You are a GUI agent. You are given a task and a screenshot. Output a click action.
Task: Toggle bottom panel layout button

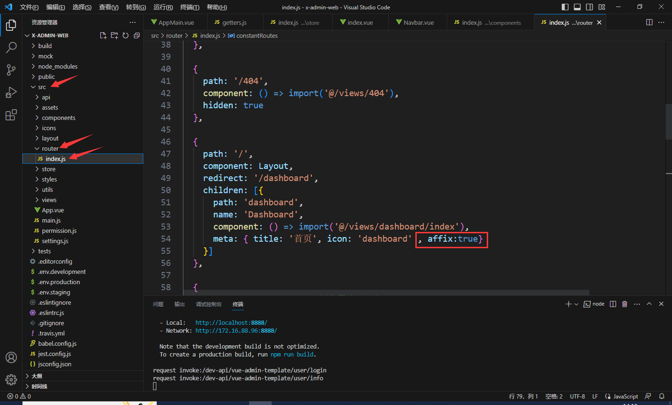577,7
